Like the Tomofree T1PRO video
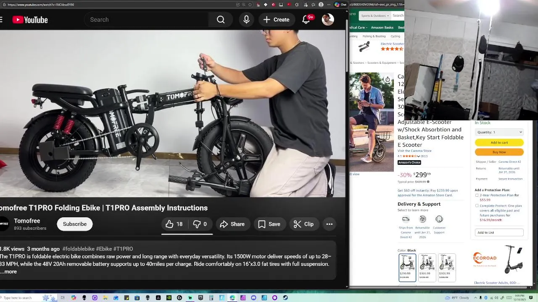 click(174, 224)
